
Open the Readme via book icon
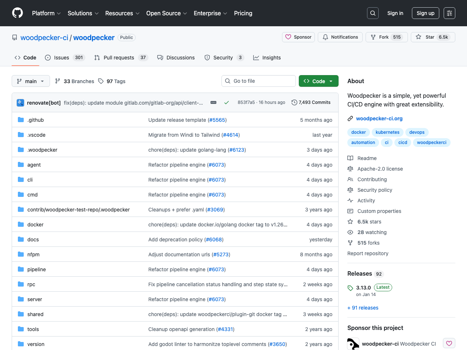pos(351,158)
